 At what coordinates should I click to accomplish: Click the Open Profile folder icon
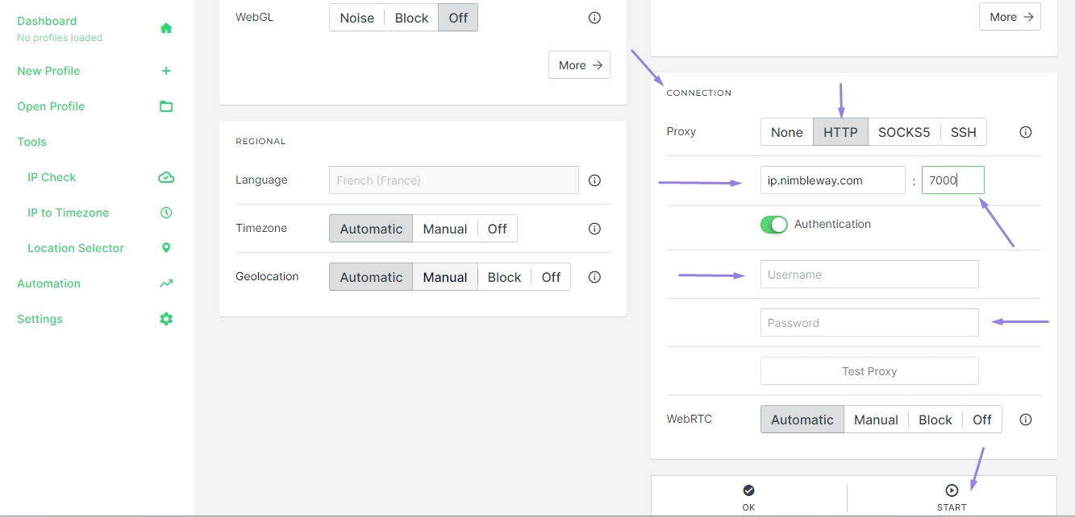click(166, 106)
